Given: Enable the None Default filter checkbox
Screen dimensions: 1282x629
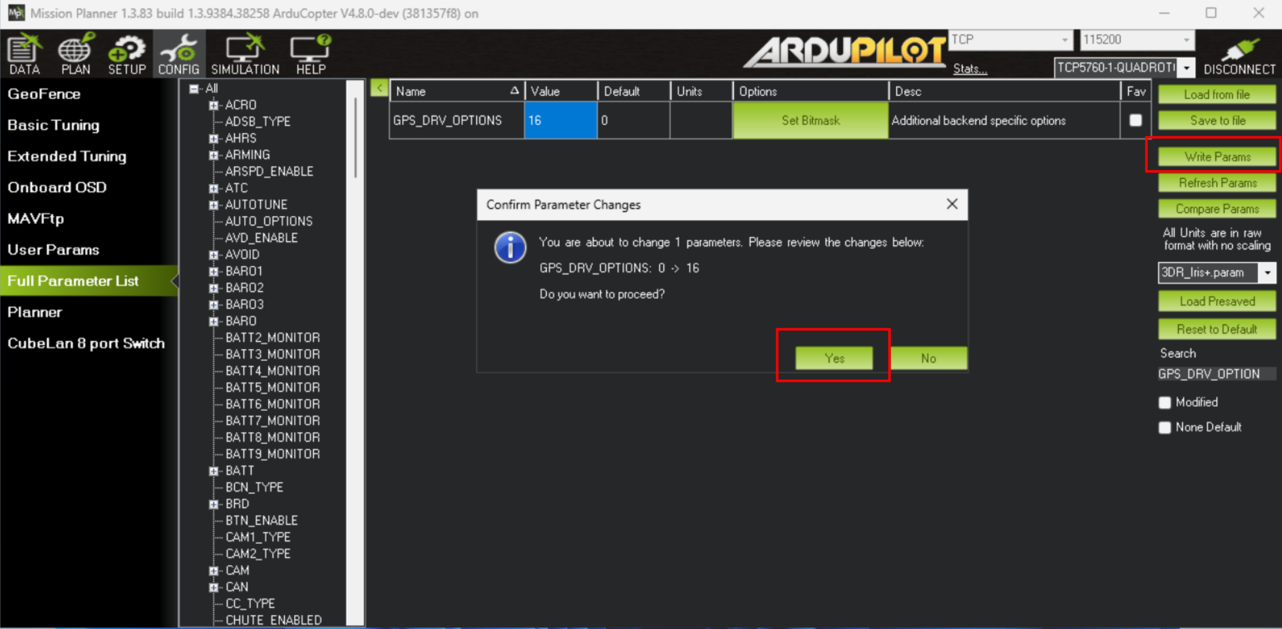Looking at the screenshot, I should pos(1164,428).
